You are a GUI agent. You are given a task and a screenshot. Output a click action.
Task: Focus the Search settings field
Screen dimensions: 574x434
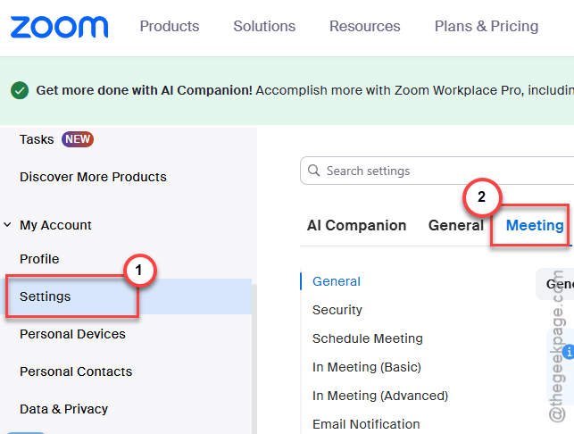[437, 171]
